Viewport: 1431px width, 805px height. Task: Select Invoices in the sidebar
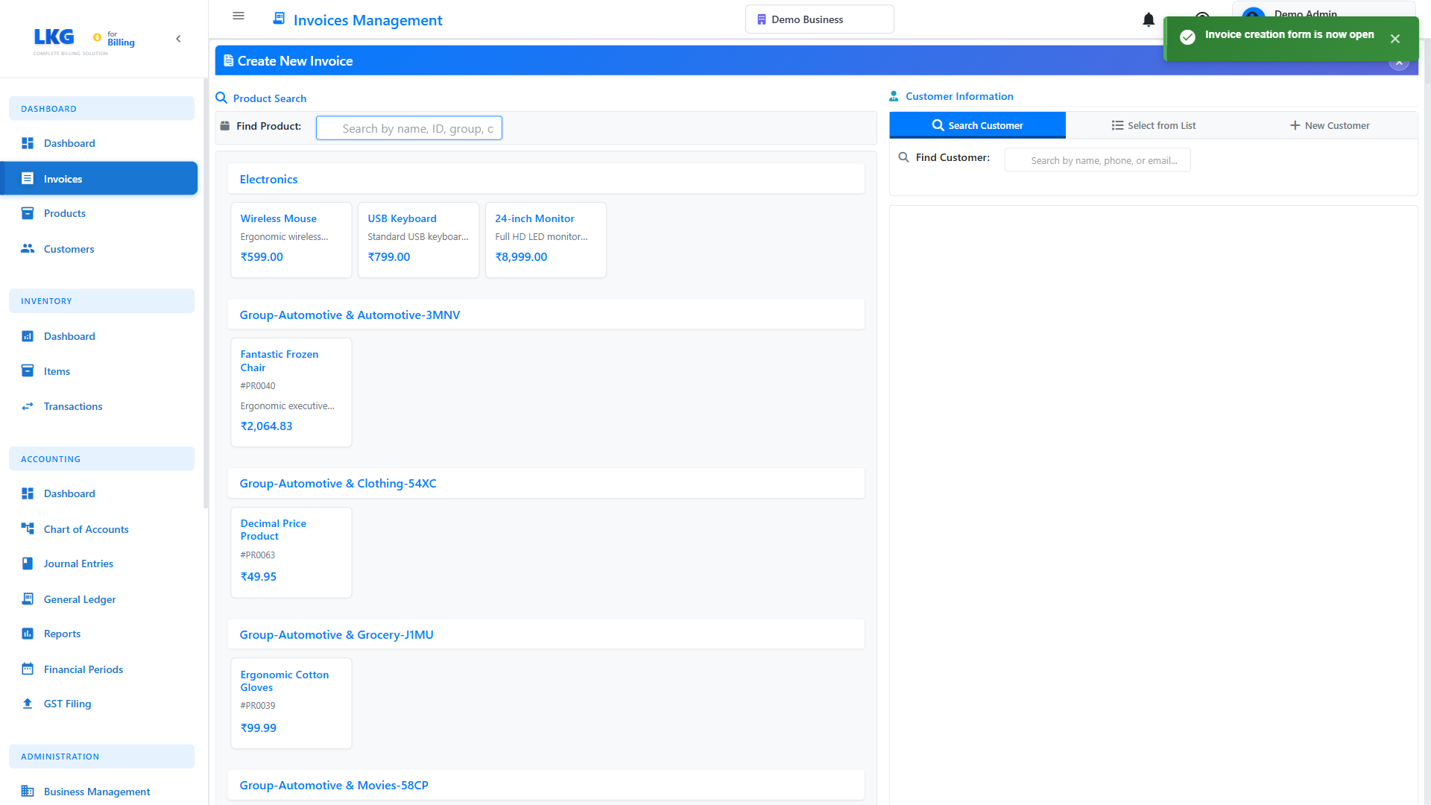pos(63,178)
